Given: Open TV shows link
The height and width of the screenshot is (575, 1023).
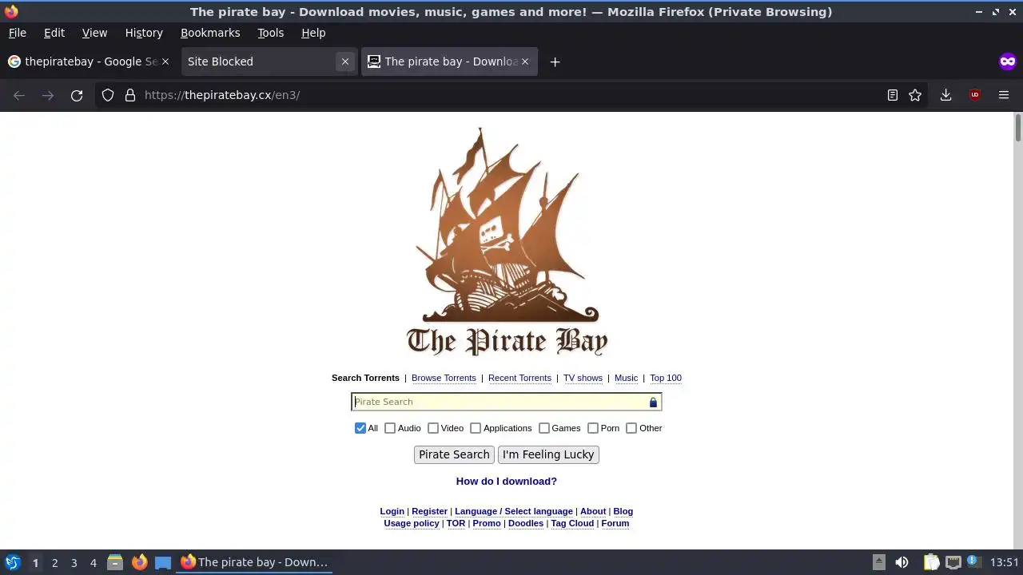Looking at the screenshot, I should (x=583, y=378).
